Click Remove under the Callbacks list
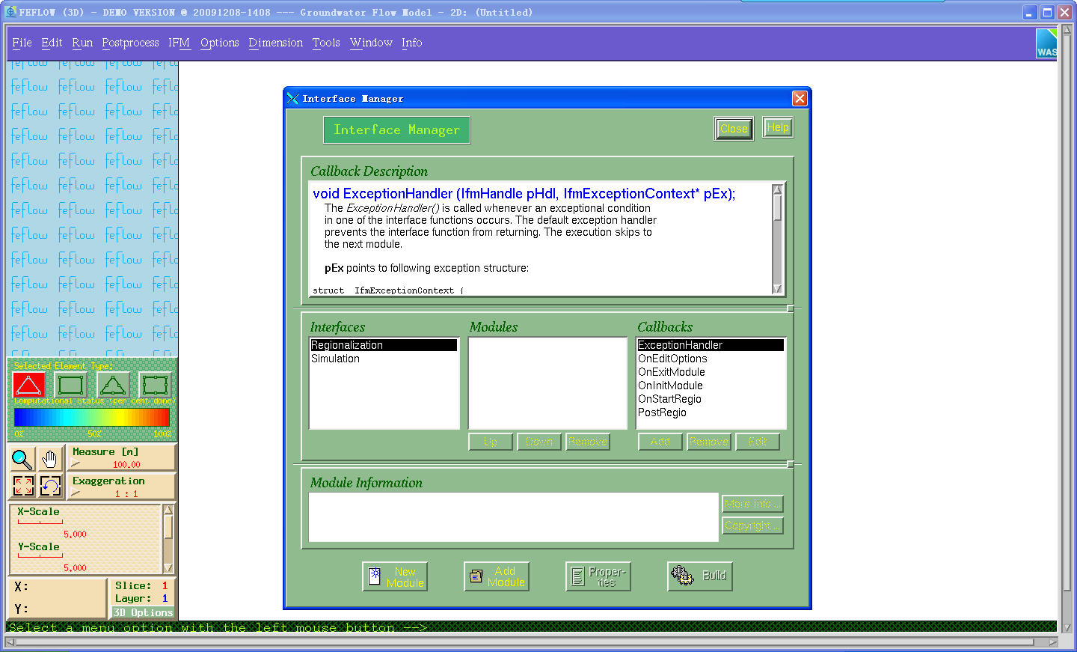Screen dimensions: 1077x652 (x=709, y=442)
